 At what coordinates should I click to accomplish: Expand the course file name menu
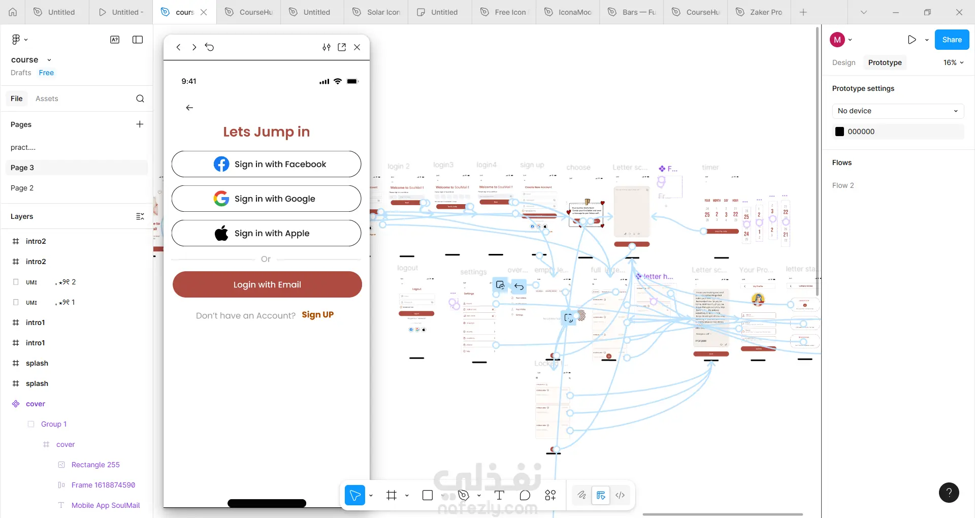(49, 60)
